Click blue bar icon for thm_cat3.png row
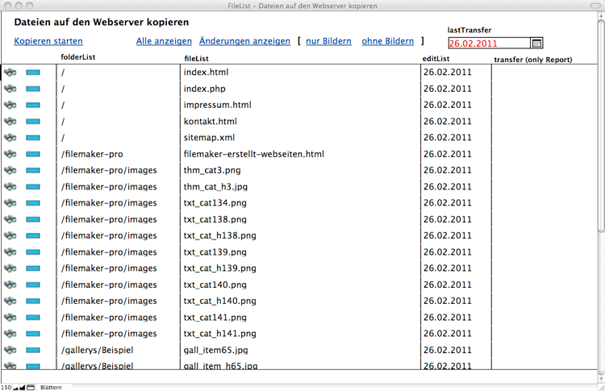Image resolution: width=605 pixels, height=391 pixels. pos(33,170)
